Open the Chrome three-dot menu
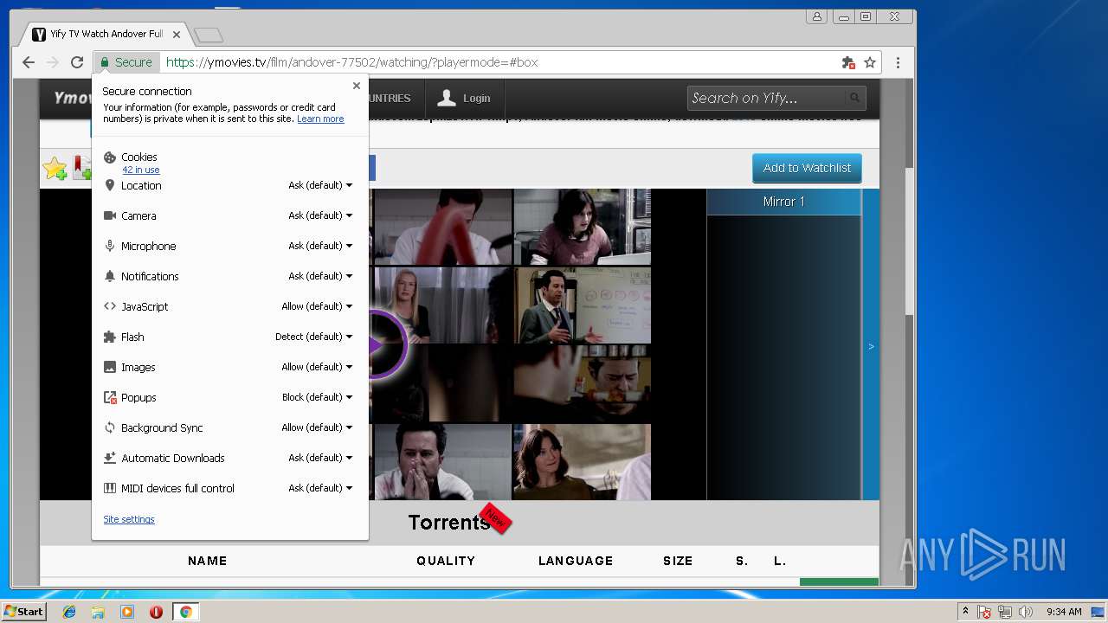This screenshot has height=623, width=1108. [898, 62]
